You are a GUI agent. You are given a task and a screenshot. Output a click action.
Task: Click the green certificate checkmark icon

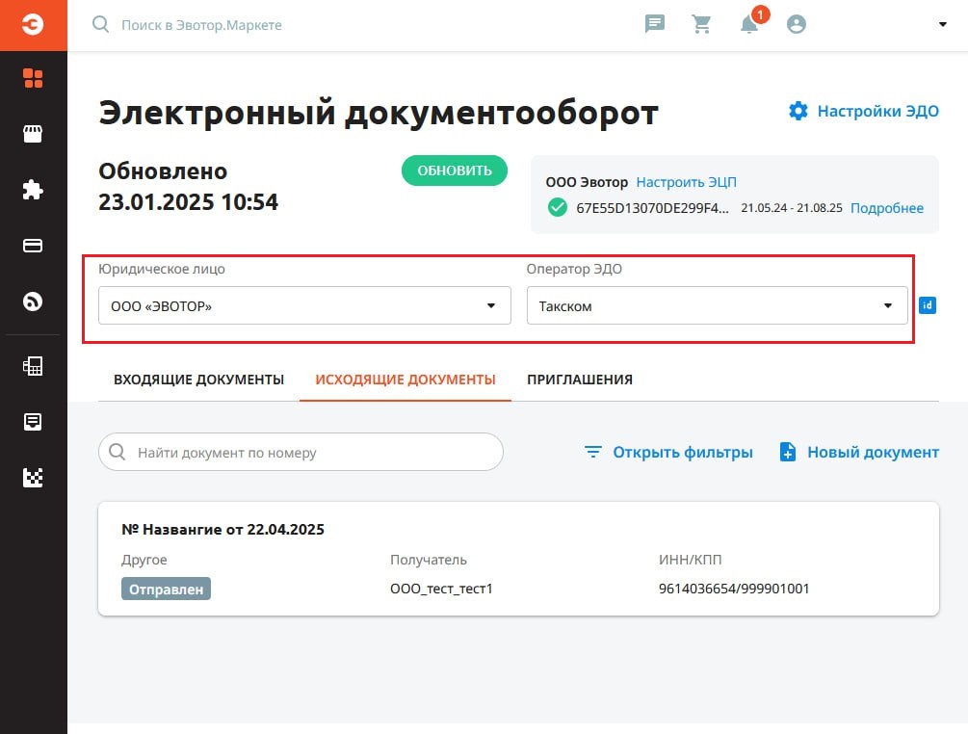pyautogui.click(x=558, y=207)
